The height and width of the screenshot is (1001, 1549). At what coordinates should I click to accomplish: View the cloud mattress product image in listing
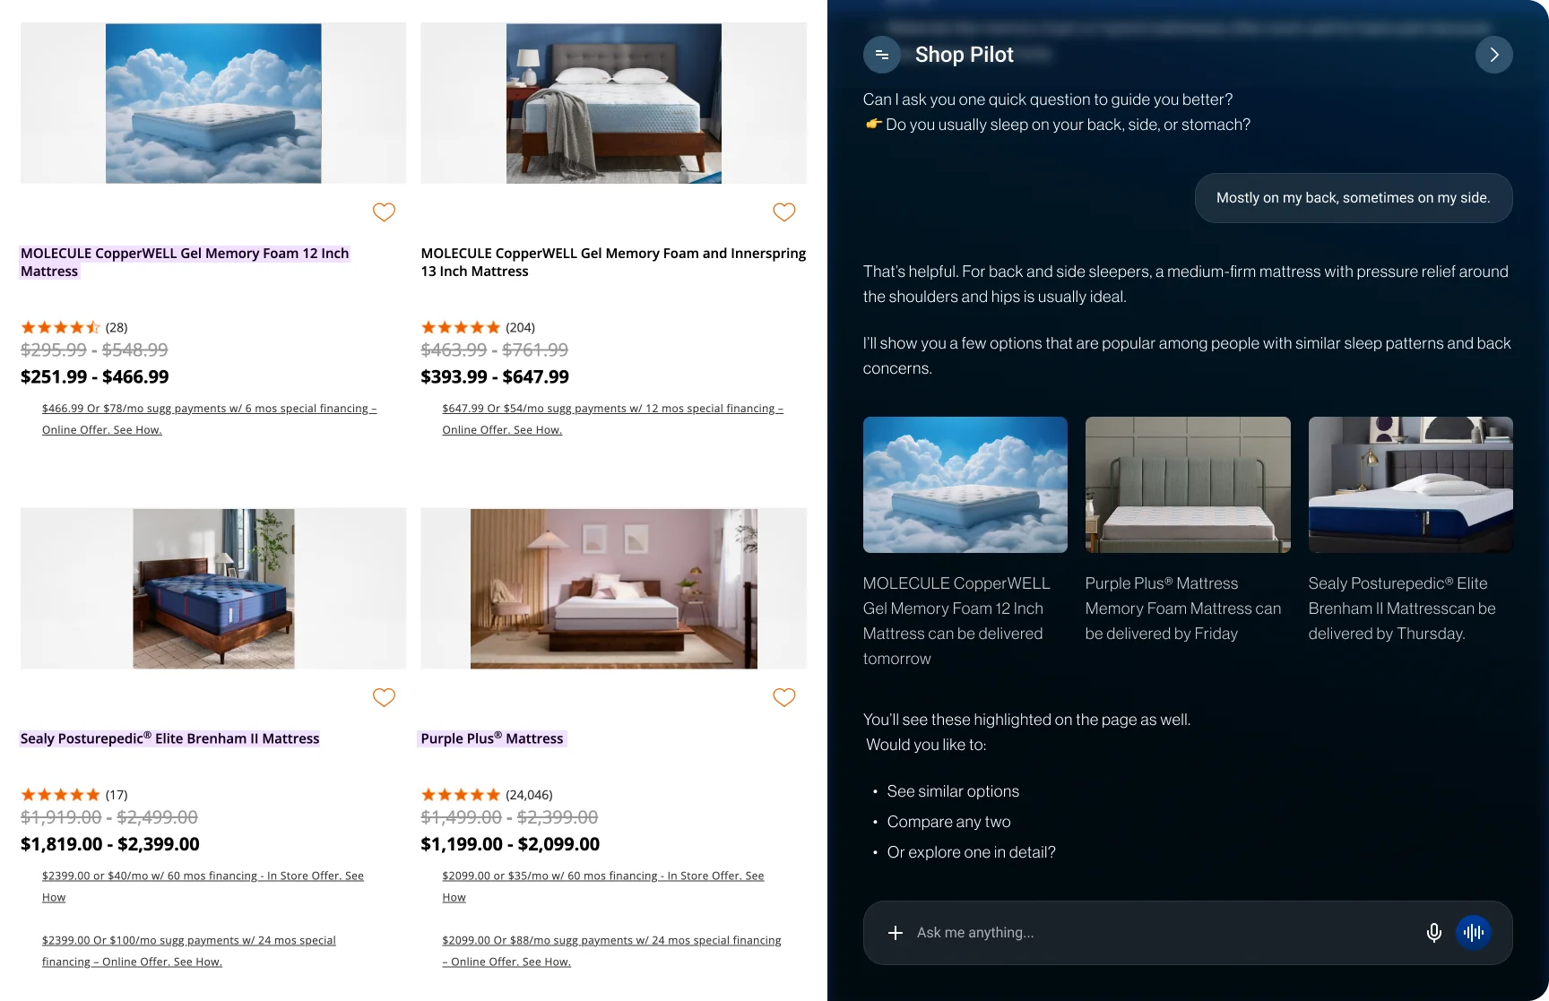(x=213, y=103)
